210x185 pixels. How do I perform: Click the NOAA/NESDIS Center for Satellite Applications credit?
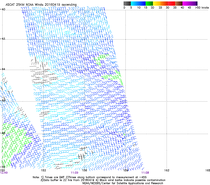coord(123,183)
